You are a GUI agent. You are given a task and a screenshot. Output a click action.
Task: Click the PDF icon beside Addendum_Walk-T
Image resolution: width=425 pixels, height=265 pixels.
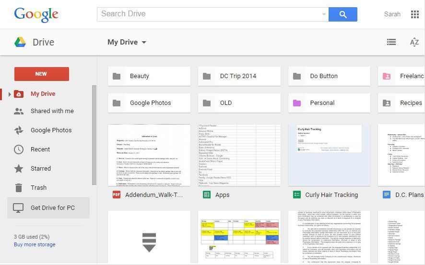coord(117,195)
